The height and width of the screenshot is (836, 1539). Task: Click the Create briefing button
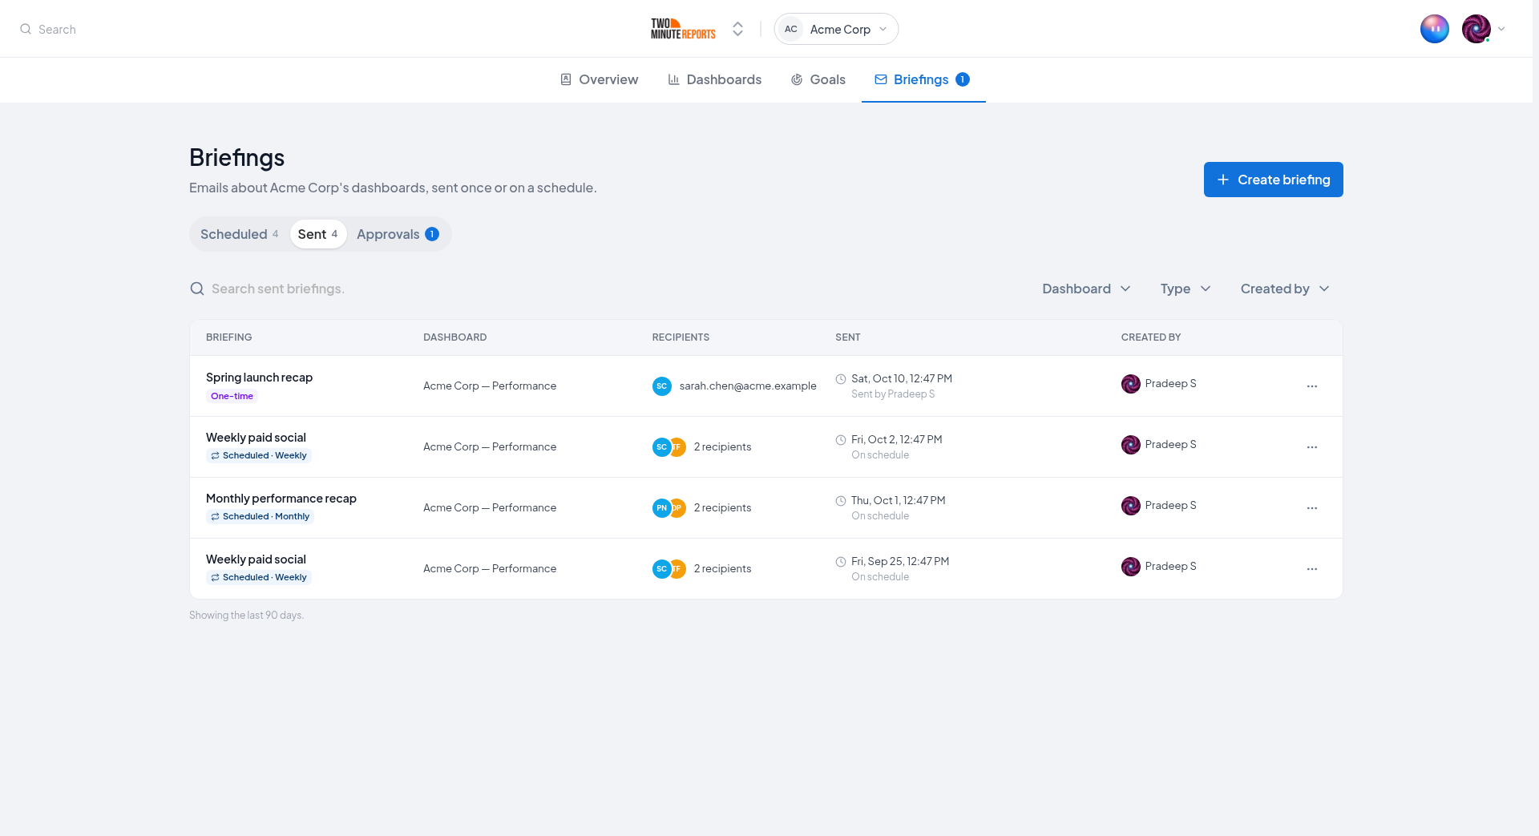[x=1273, y=180]
